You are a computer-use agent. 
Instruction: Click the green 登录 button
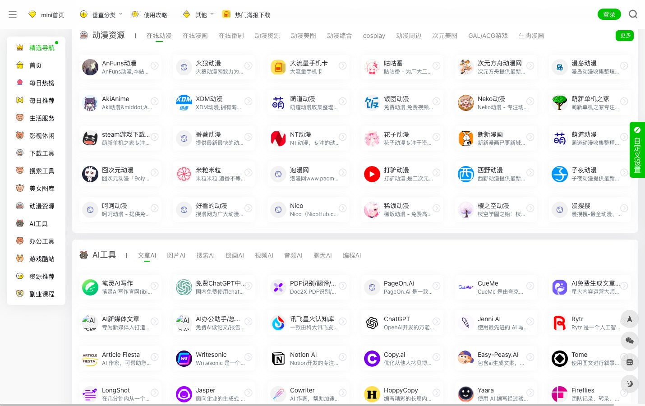(609, 14)
